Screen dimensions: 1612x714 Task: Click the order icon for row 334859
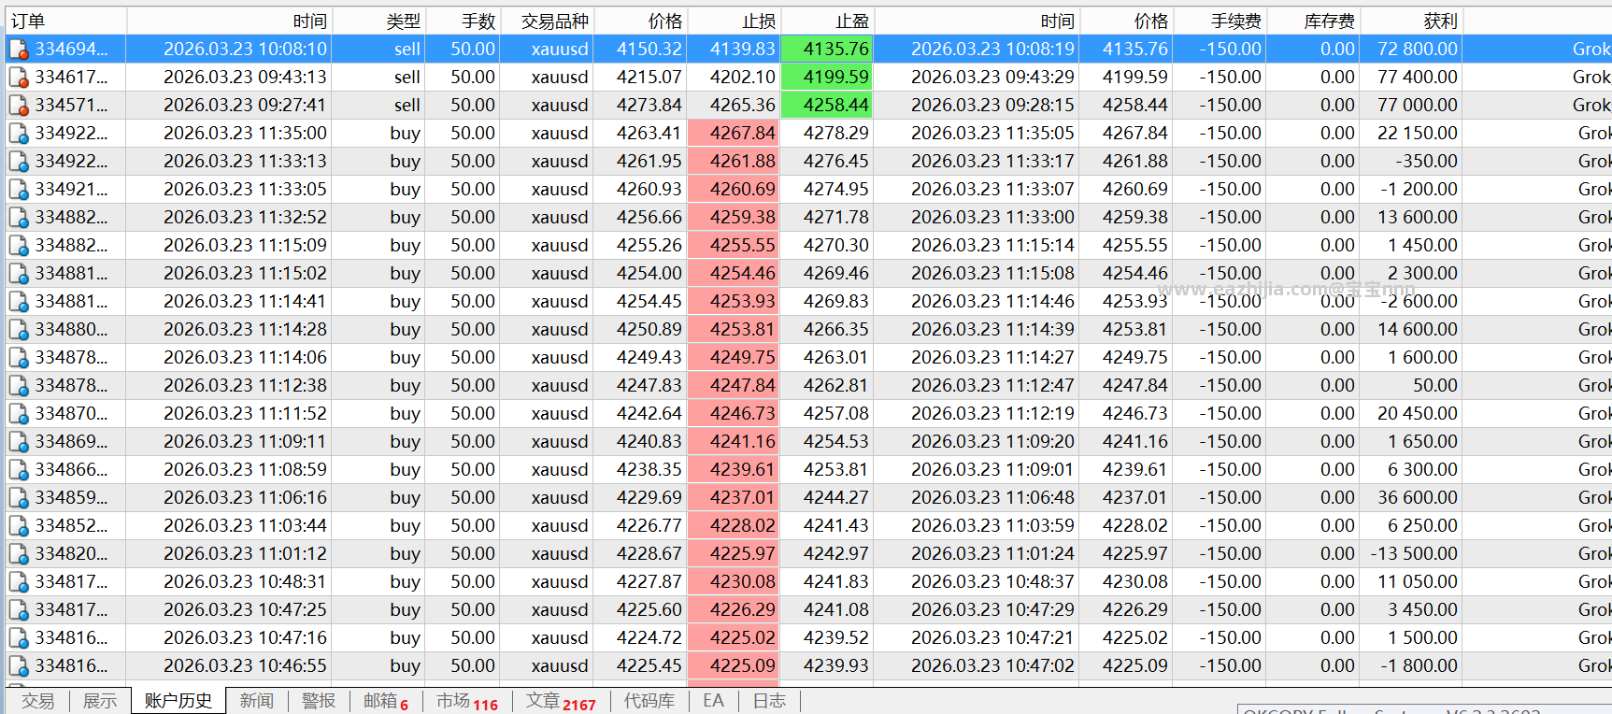pyautogui.click(x=19, y=497)
